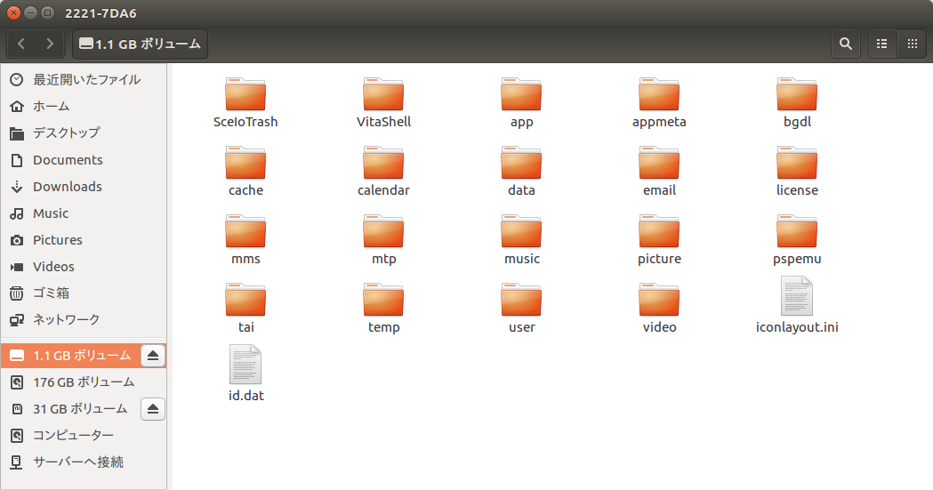Open Downloads from the sidebar

67,187
